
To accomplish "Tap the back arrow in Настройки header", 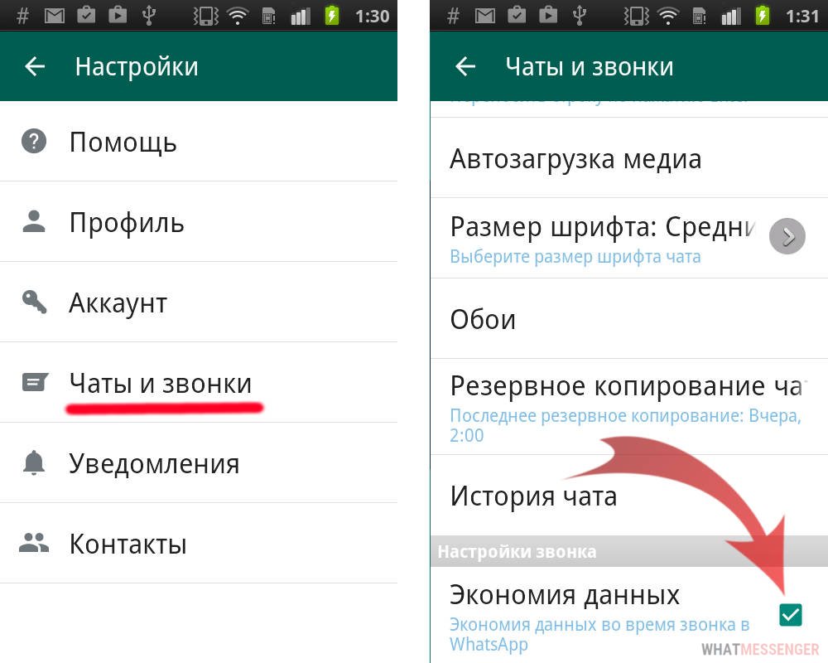I will click(x=35, y=66).
